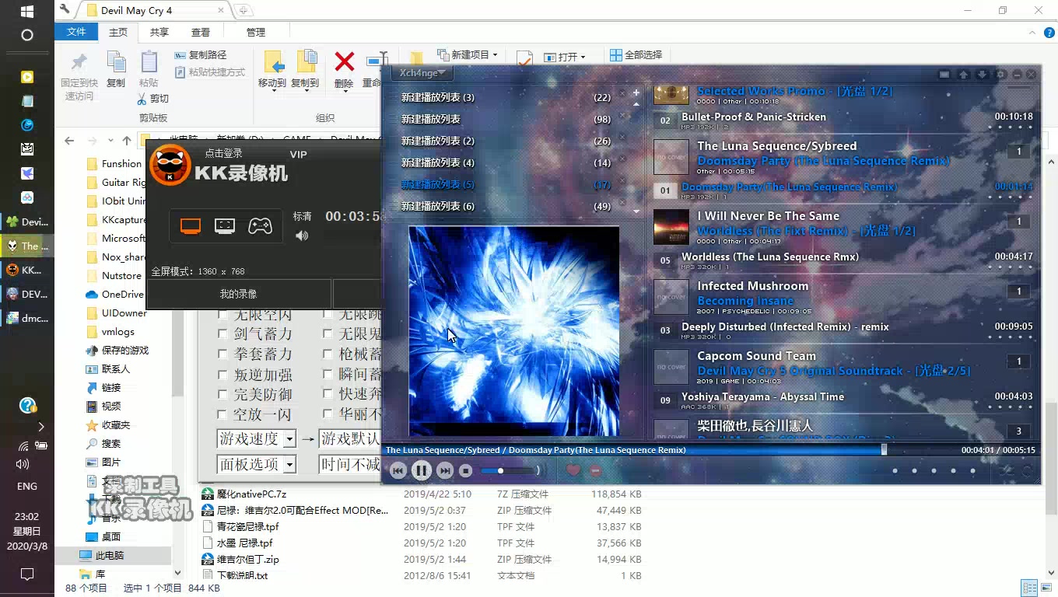The width and height of the screenshot is (1058, 597).
Task: Click 粘贴快捷方式 in ribbon
Action: pyautogui.click(x=209, y=72)
